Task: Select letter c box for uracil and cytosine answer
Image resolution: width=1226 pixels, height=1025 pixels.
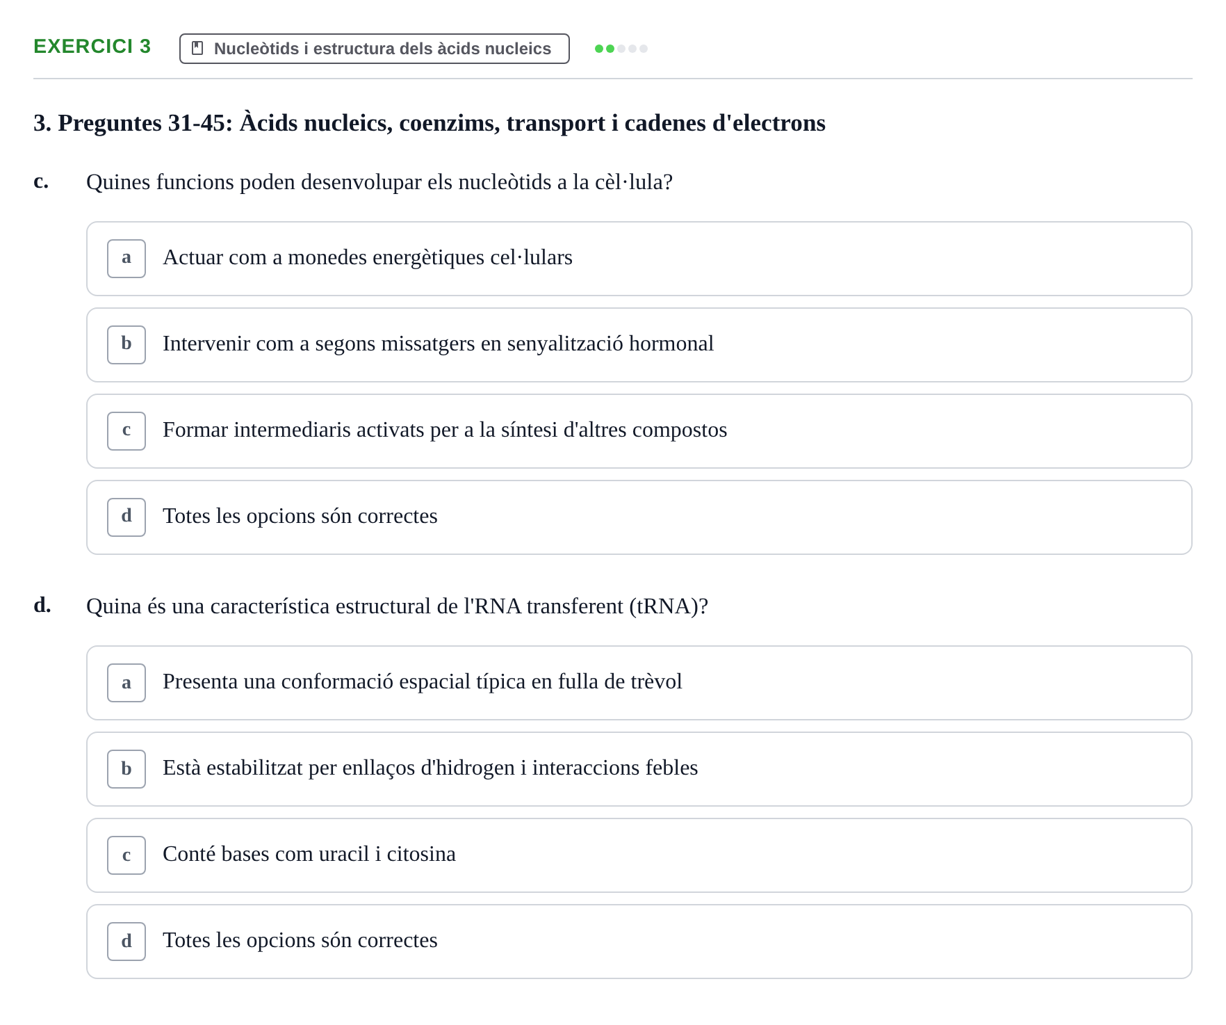Action: (126, 855)
